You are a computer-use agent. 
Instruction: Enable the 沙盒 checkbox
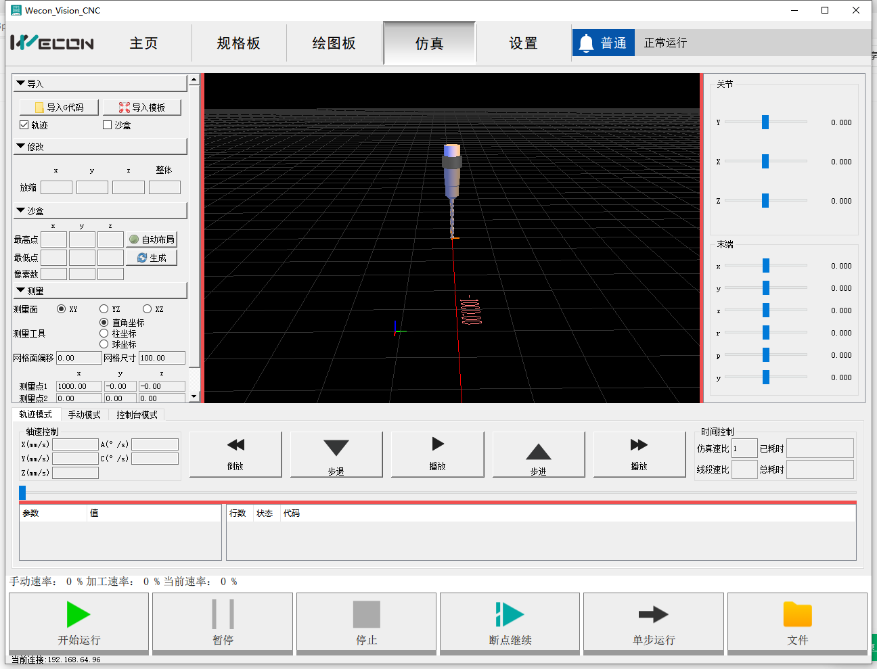point(107,125)
